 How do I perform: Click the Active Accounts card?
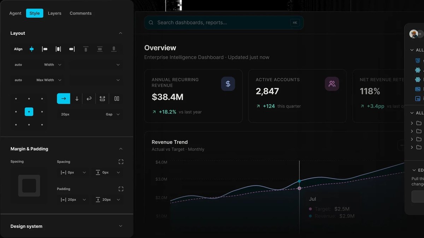pos(297,96)
